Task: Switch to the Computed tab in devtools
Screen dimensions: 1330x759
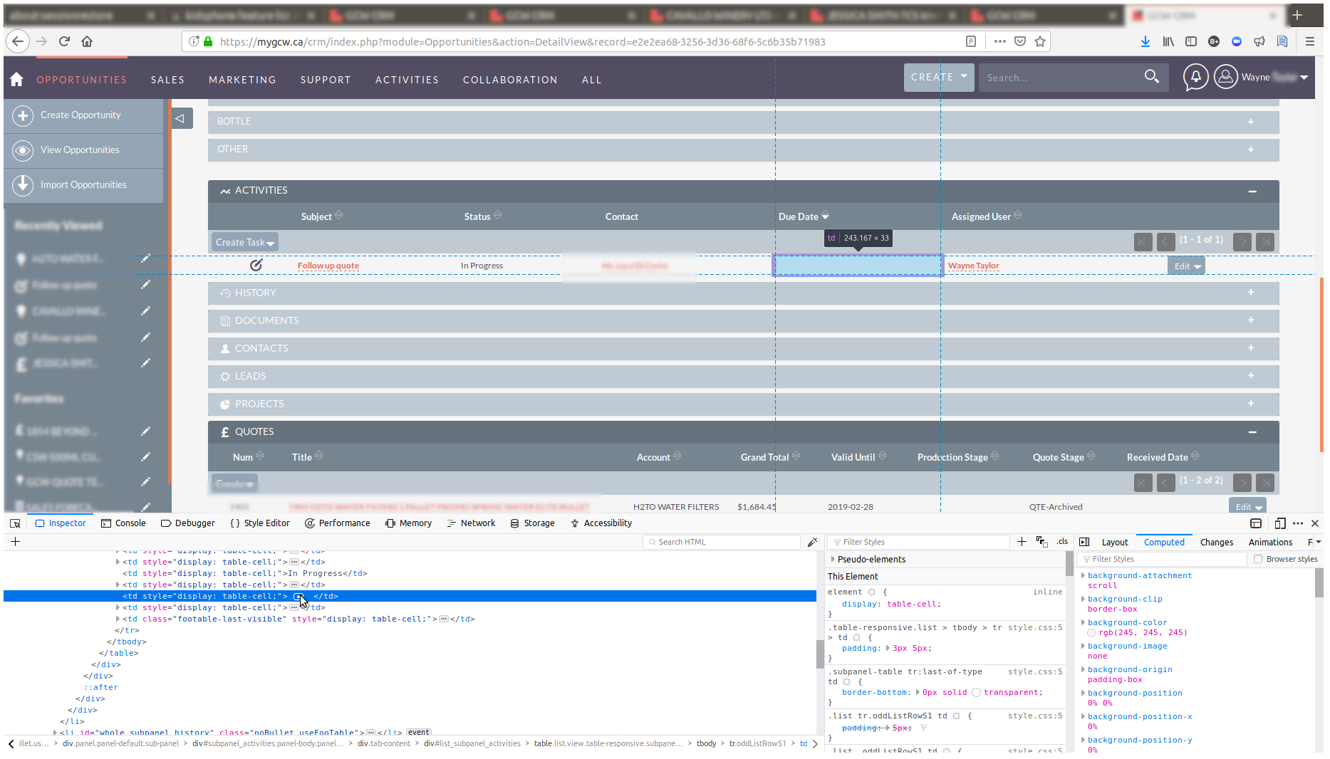Action: click(1163, 542)
